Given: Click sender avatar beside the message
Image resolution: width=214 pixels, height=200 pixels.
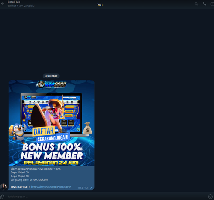Looking at the screenshot, I should coord(3,187).
